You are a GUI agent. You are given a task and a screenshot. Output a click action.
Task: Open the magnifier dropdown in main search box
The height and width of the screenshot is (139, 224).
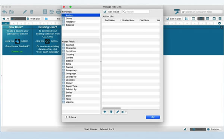183,12
